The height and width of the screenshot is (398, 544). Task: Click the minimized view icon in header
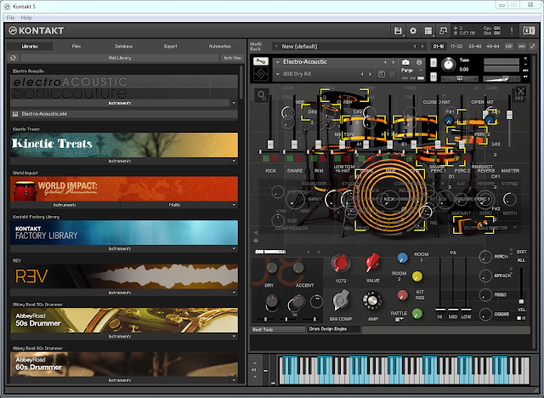point(443,31)
